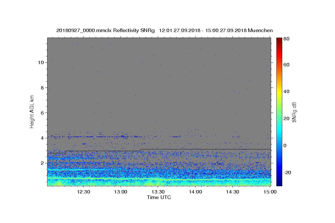This screenshot has height=223, width=335.
Task: Click the 15:00 time tick label
Action: click(x=270, y=192)
